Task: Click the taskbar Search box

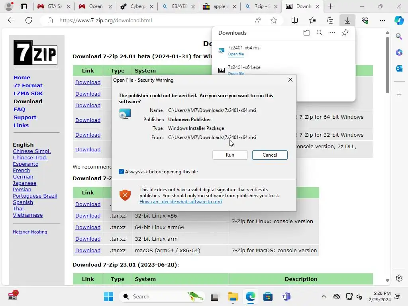Action: (x=162, y=296)
